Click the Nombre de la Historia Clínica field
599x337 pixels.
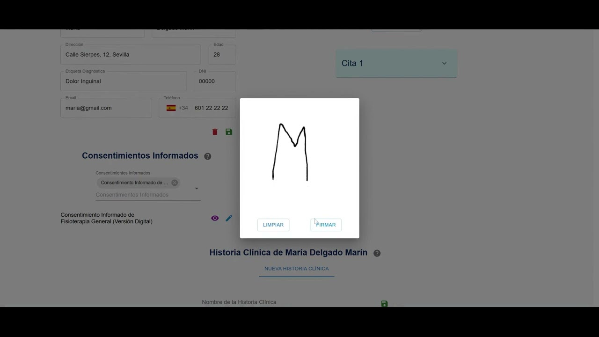pyautogui.click(x=288, y=302)
